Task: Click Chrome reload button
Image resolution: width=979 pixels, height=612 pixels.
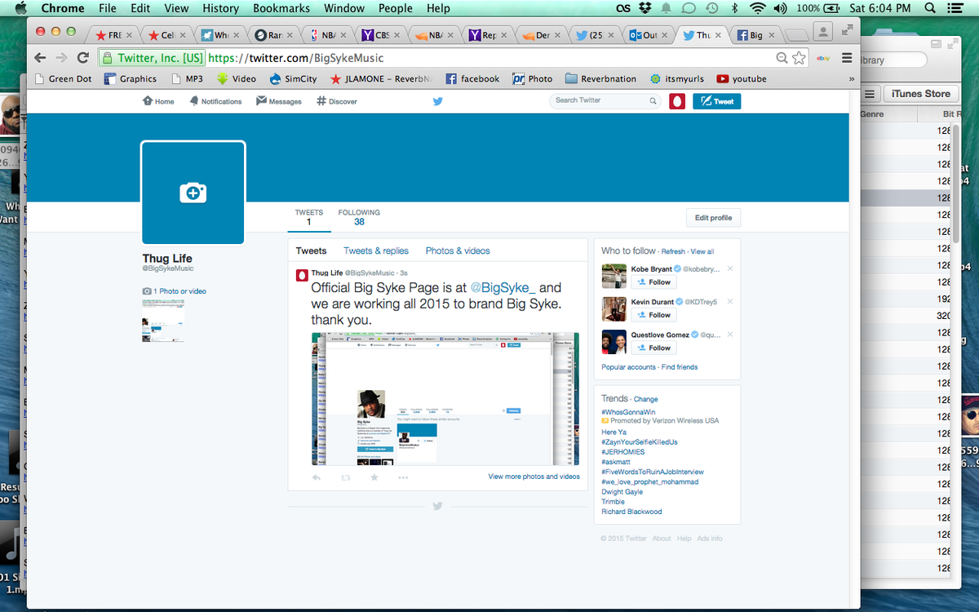Action: pyautogui.click(x=83, y=58)
